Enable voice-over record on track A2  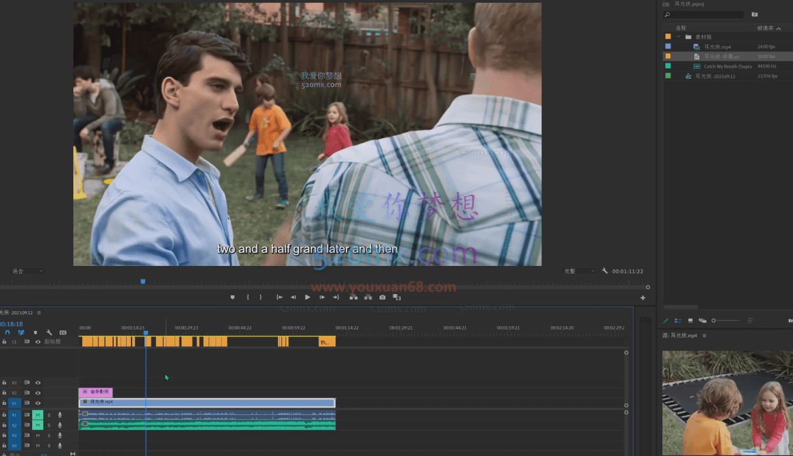60,425
